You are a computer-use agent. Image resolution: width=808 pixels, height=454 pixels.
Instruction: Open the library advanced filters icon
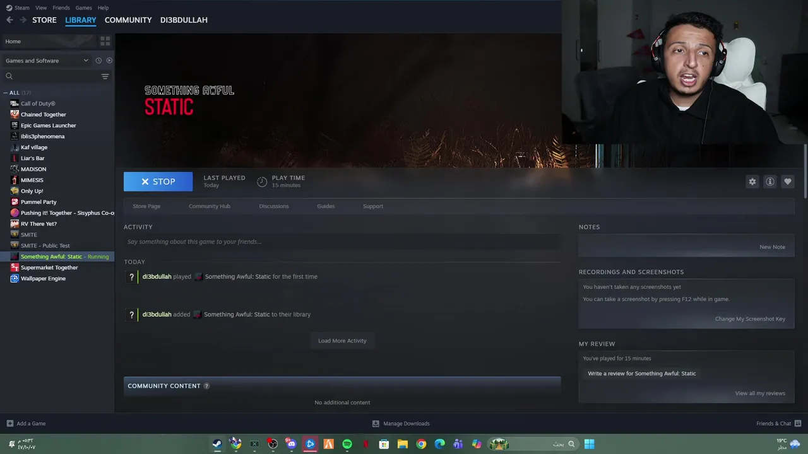pos(105,76)
